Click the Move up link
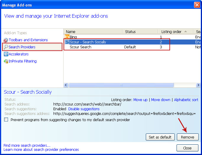Image resolution: width=202 pixels, height=155 pixels. tap(140, 100)
